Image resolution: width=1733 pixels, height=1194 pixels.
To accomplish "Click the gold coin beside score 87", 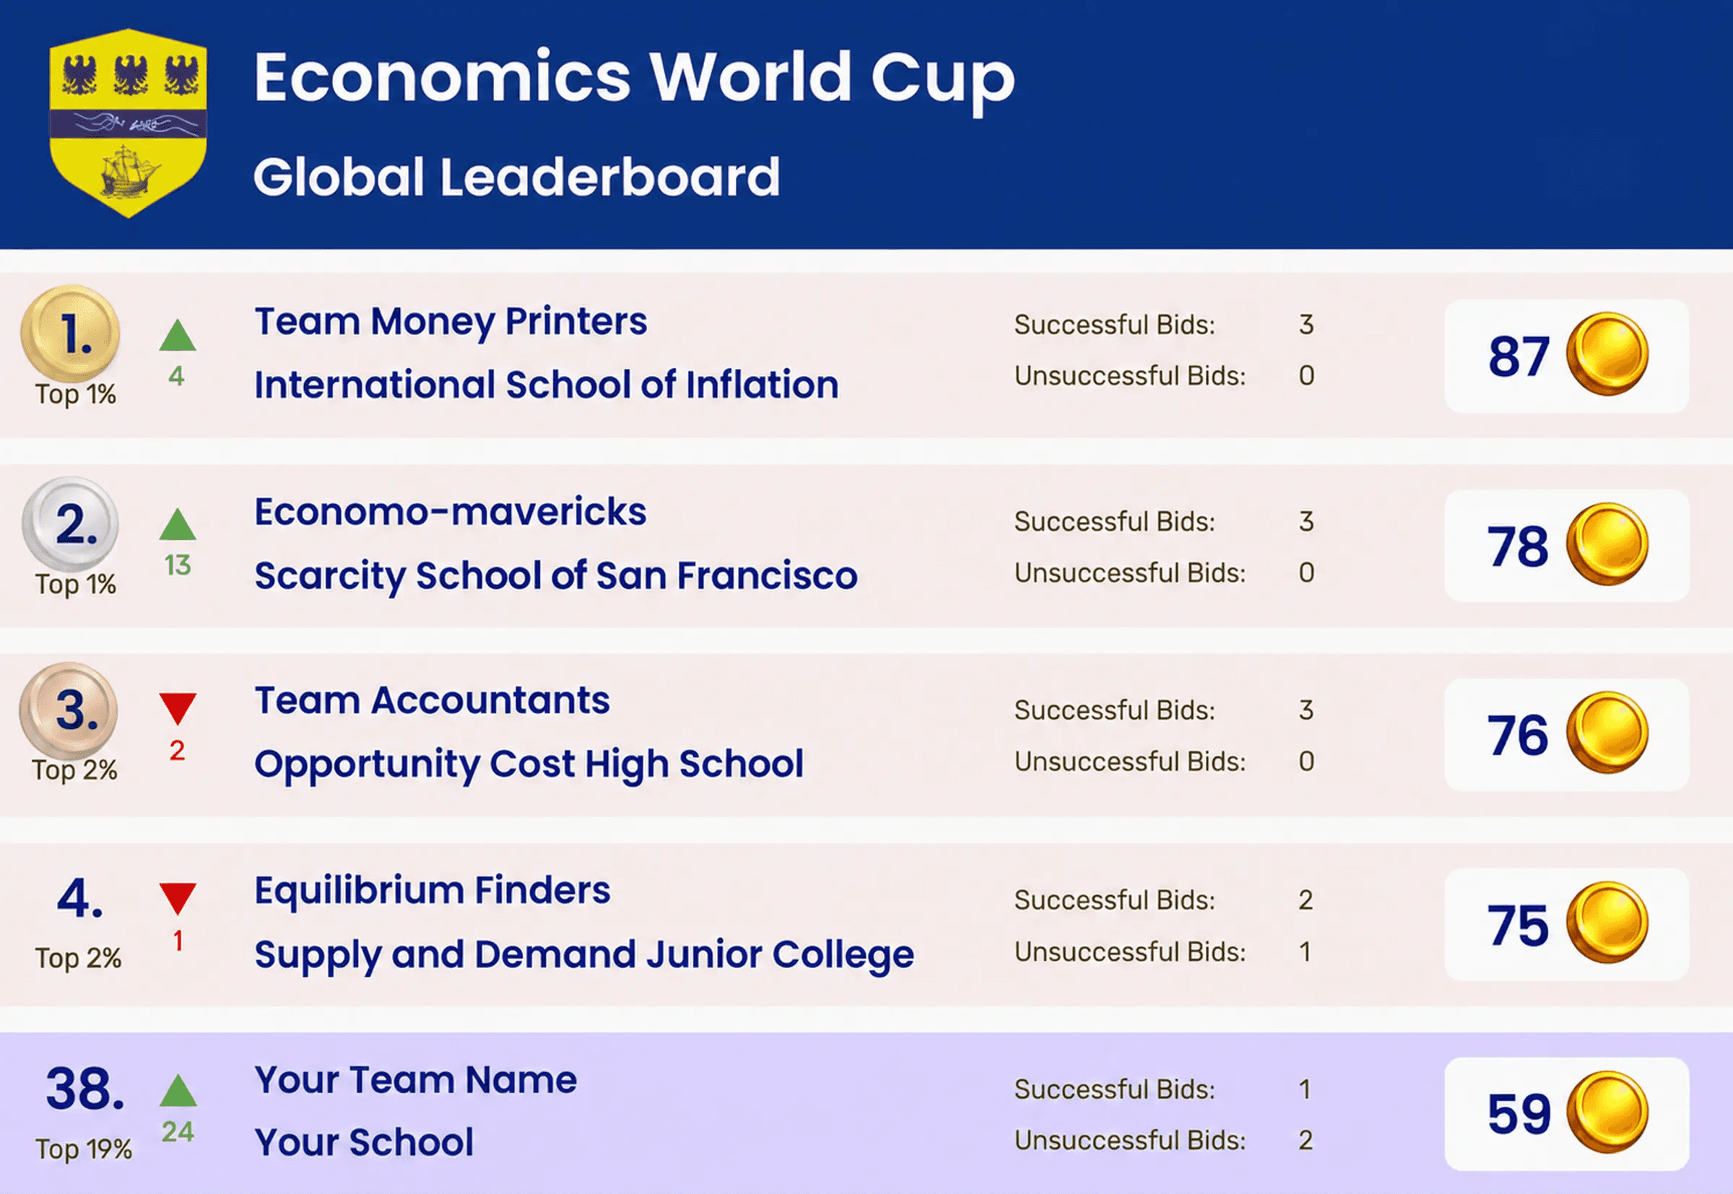I will pos(1607,354).
